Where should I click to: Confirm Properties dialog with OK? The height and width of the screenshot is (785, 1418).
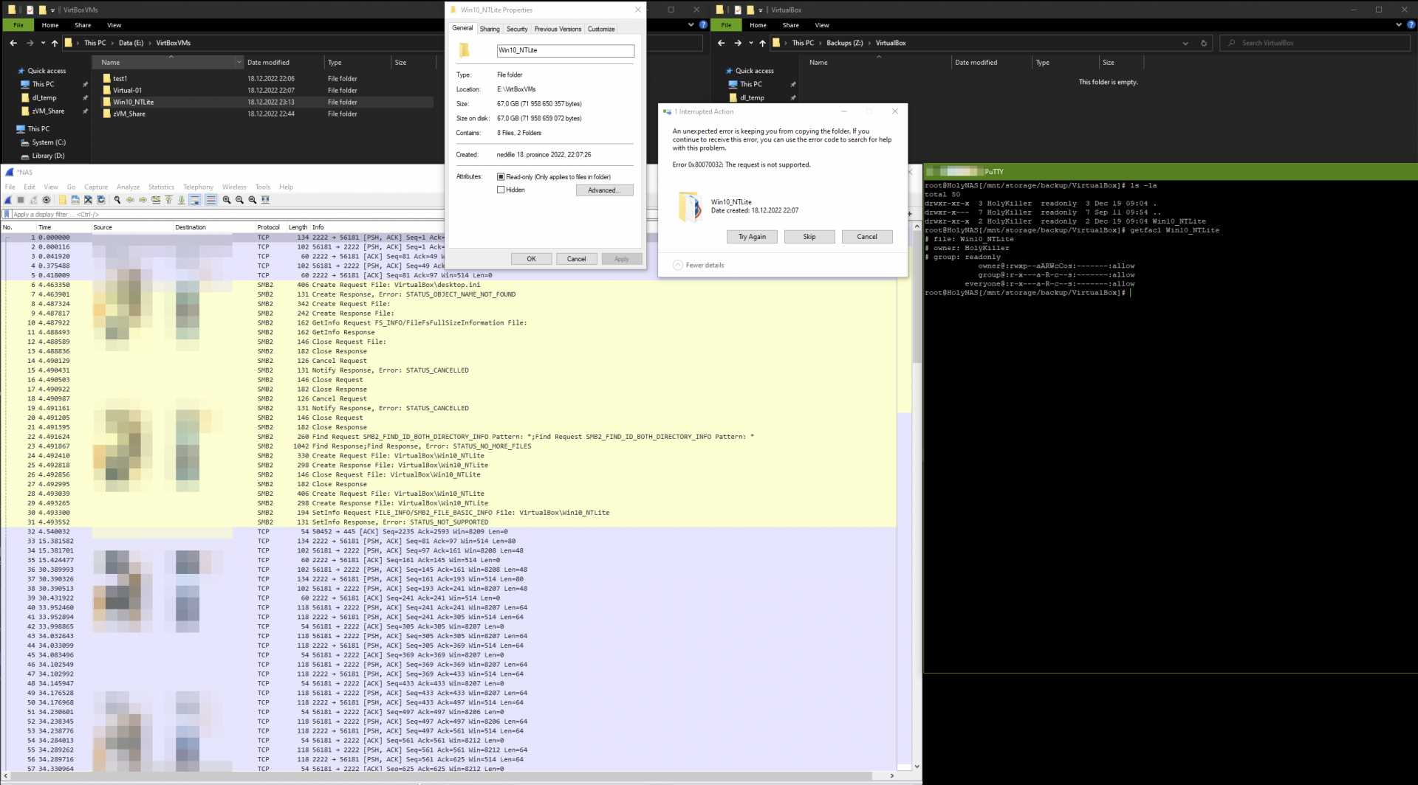531,259
